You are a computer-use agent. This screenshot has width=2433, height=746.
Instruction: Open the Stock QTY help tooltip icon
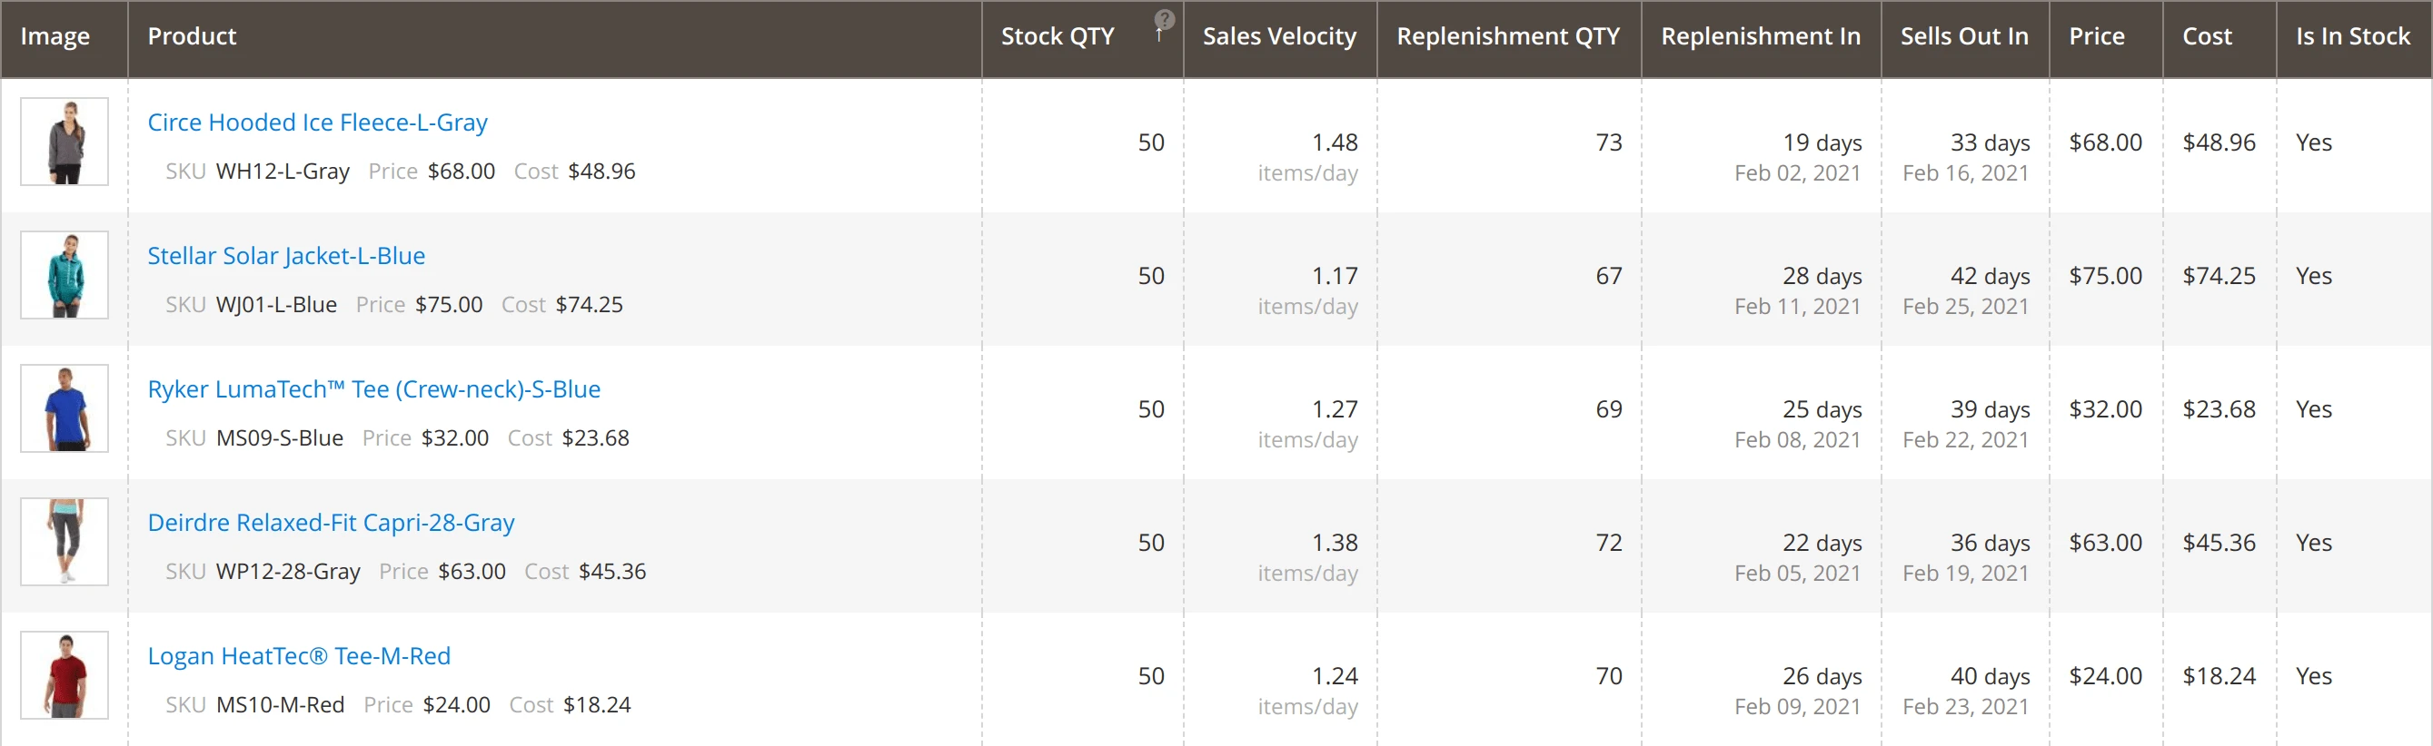1165,16
